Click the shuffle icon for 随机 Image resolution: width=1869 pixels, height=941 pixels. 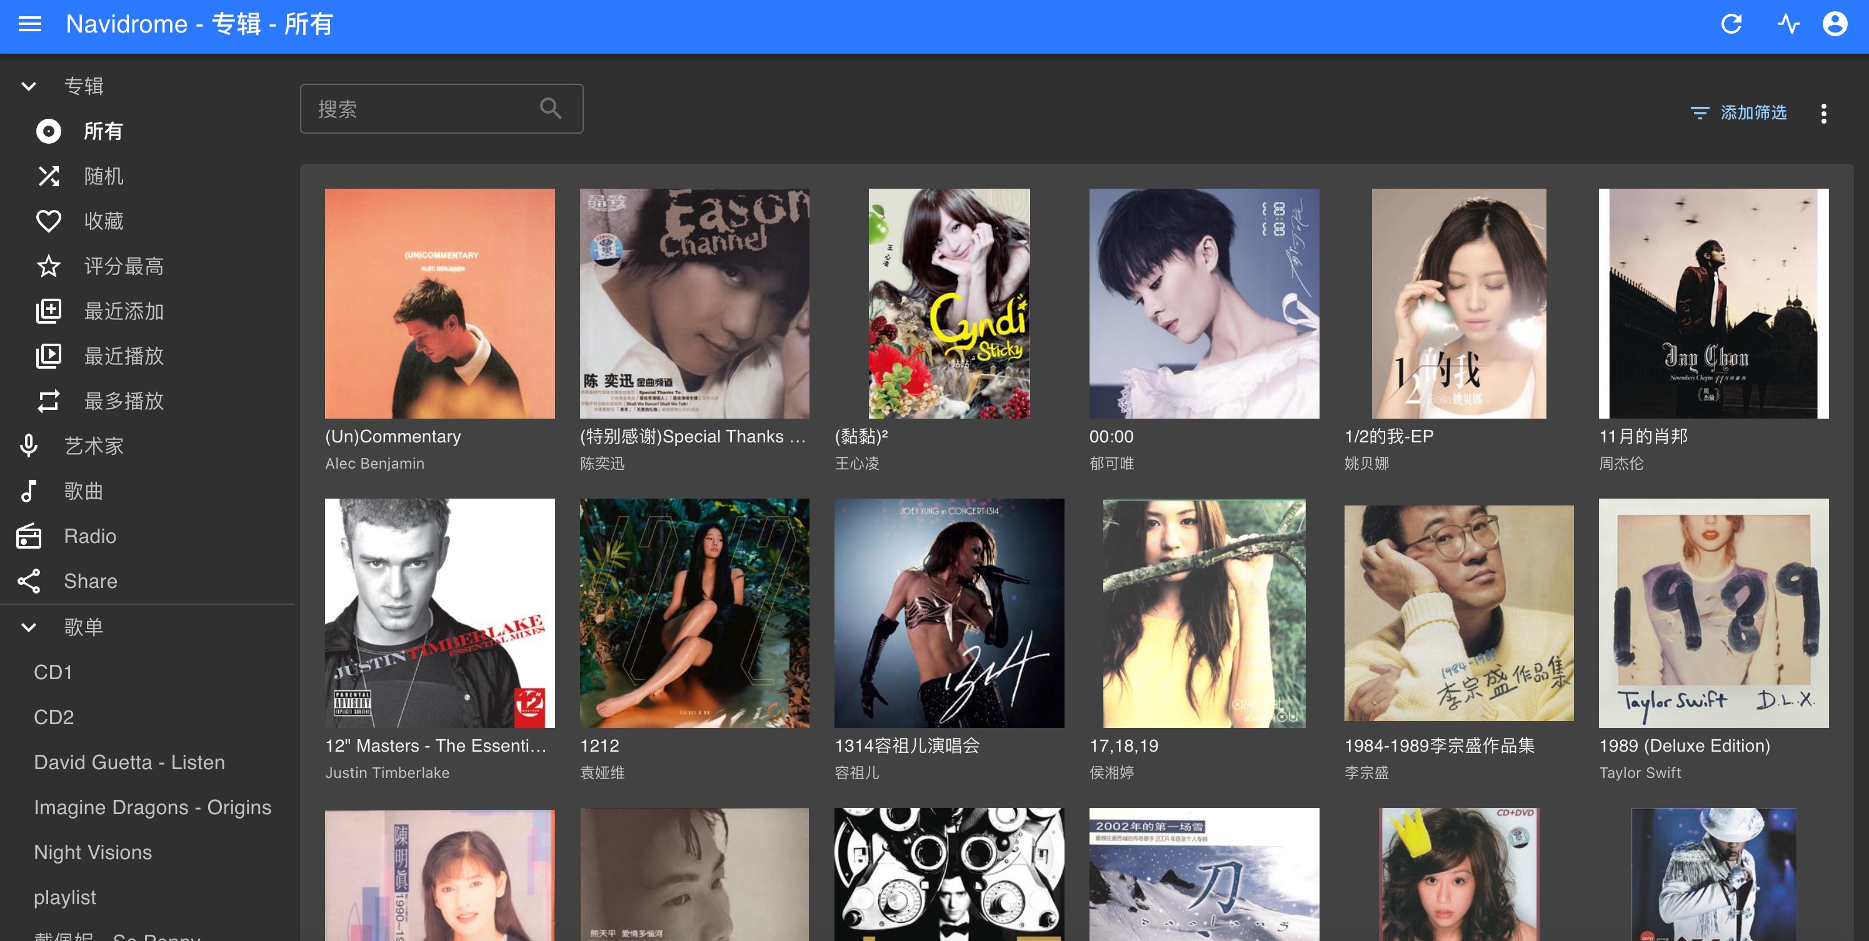(49, 176)
